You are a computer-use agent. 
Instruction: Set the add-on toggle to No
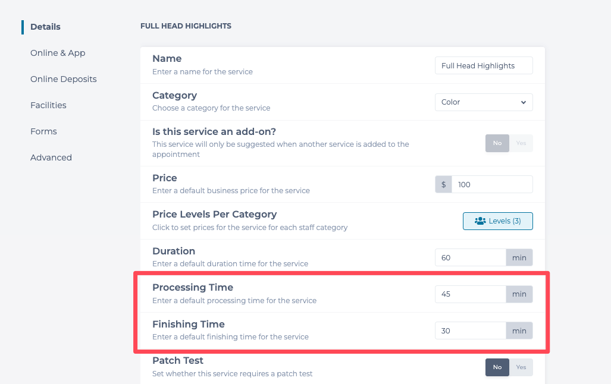[497, 143]
